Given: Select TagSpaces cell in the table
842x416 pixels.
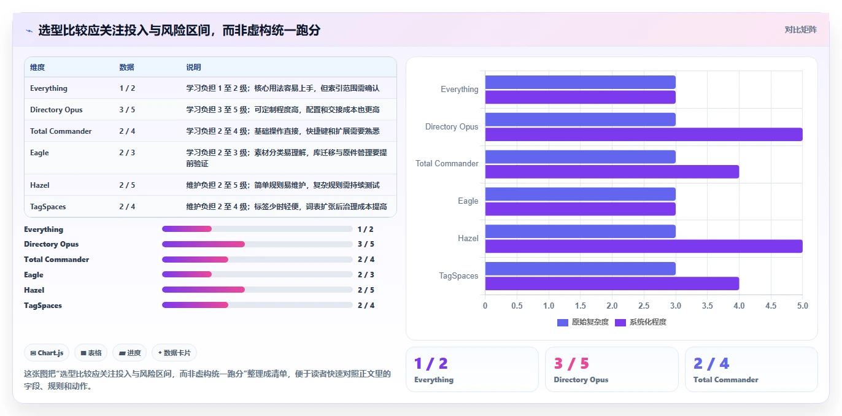Looking at the screenshot, I should click(48, 207).
